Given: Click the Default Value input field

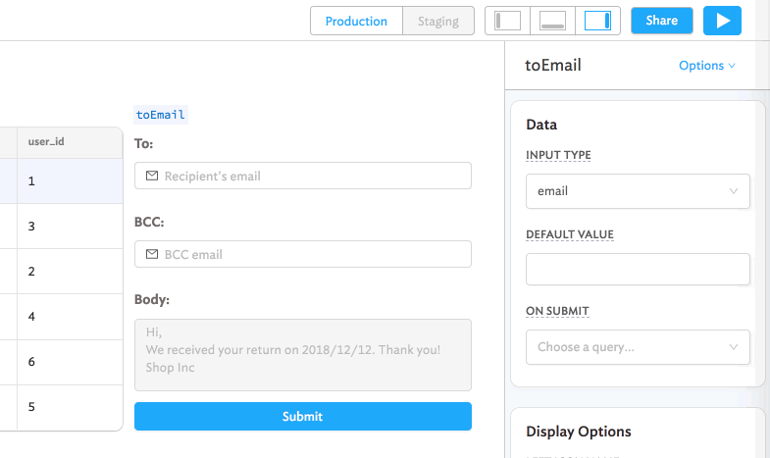Looking at the screenshot, I should (638, 269).
